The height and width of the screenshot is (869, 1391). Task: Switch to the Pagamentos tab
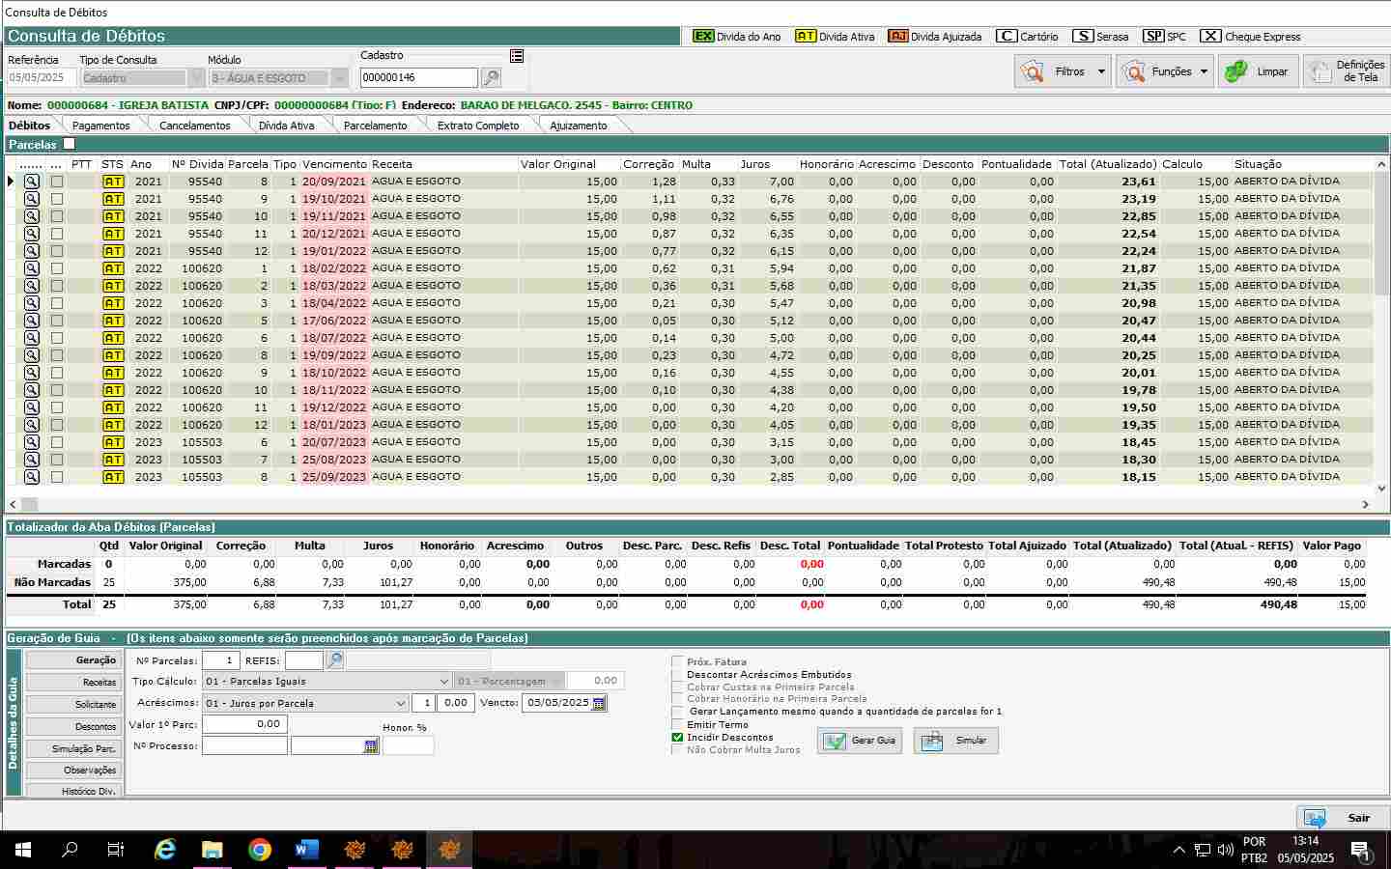(100, 126)
